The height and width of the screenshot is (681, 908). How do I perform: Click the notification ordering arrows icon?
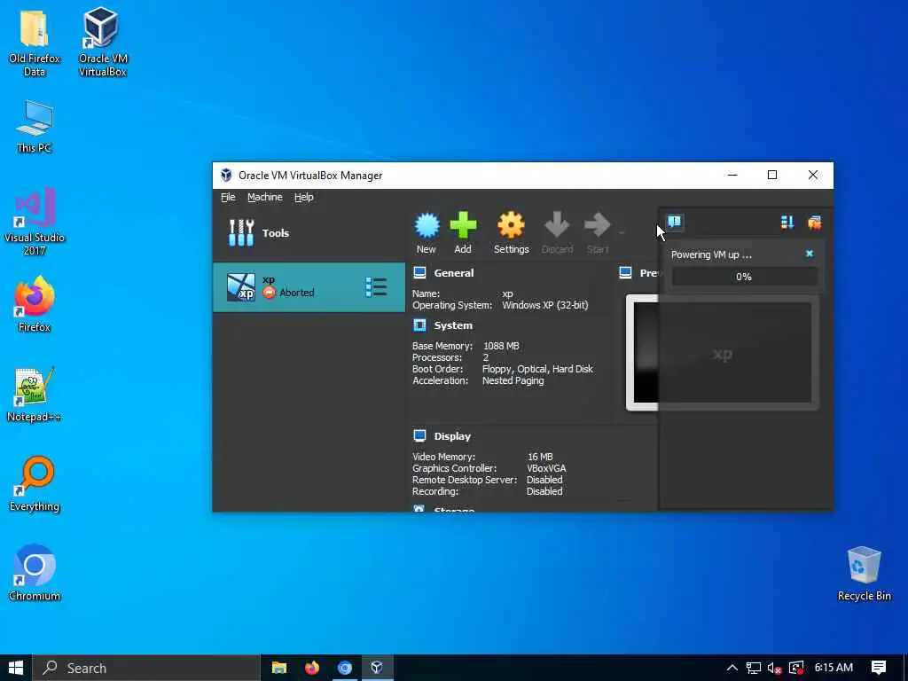[x=787, y=223]
